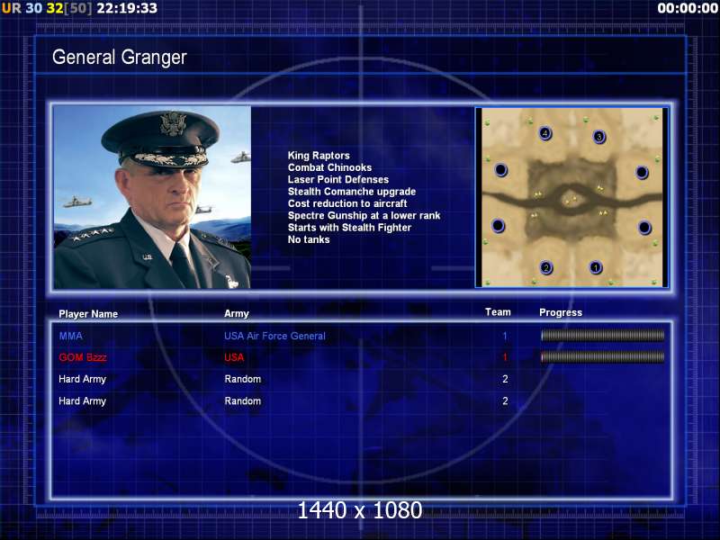Click MMA's loading progress bar
The width and height of the screenshot is (720, 540).
click(x=602, y=336)
